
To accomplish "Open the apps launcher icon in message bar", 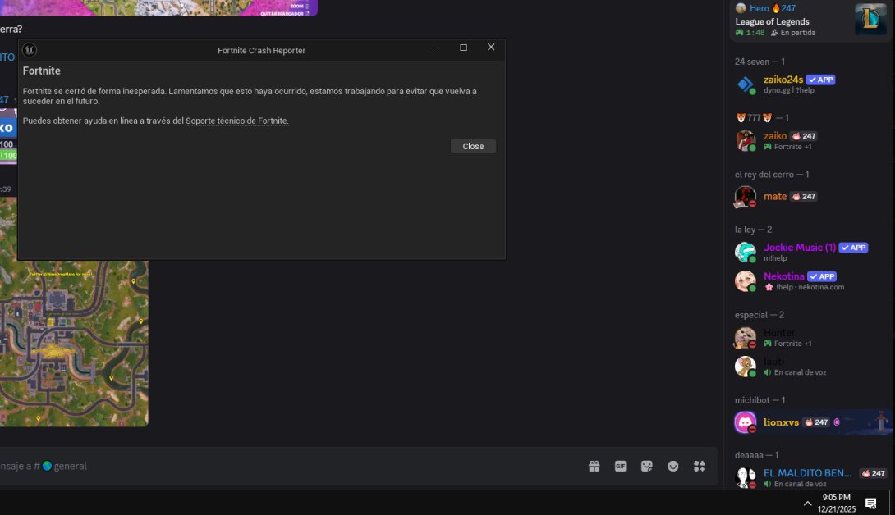I will [x=700, y=467].
